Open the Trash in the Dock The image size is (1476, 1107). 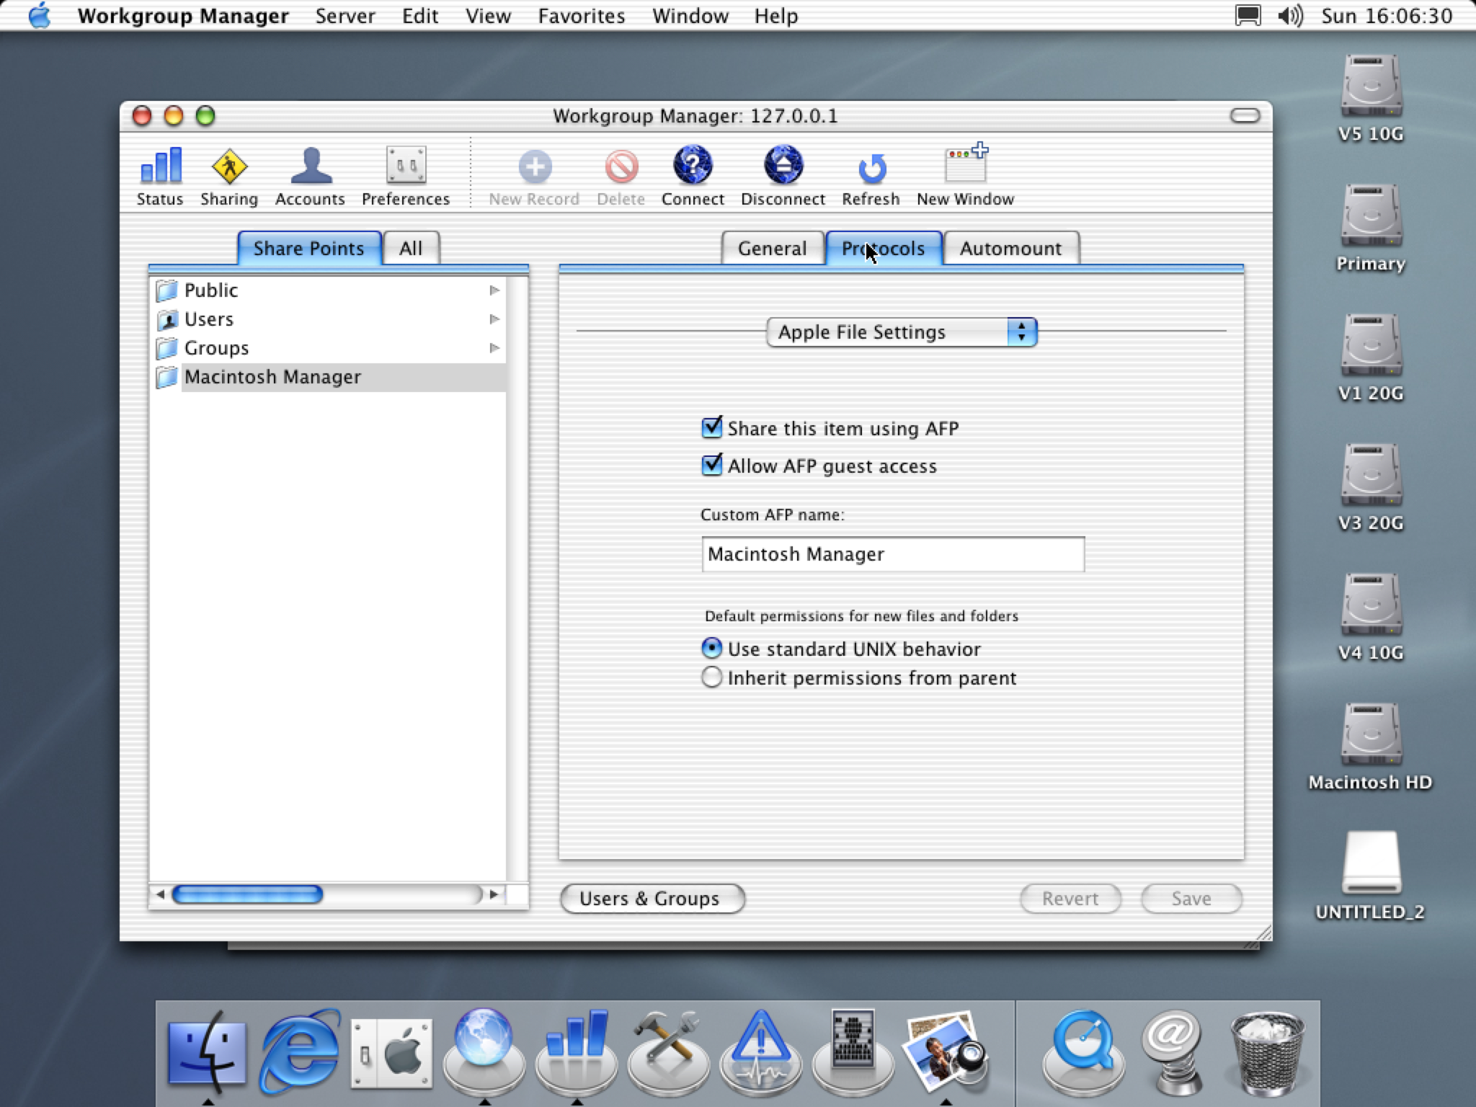click(1268, 1053)
